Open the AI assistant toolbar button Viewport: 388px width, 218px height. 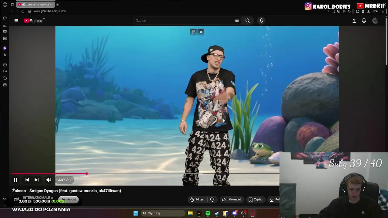click(376, 11)
